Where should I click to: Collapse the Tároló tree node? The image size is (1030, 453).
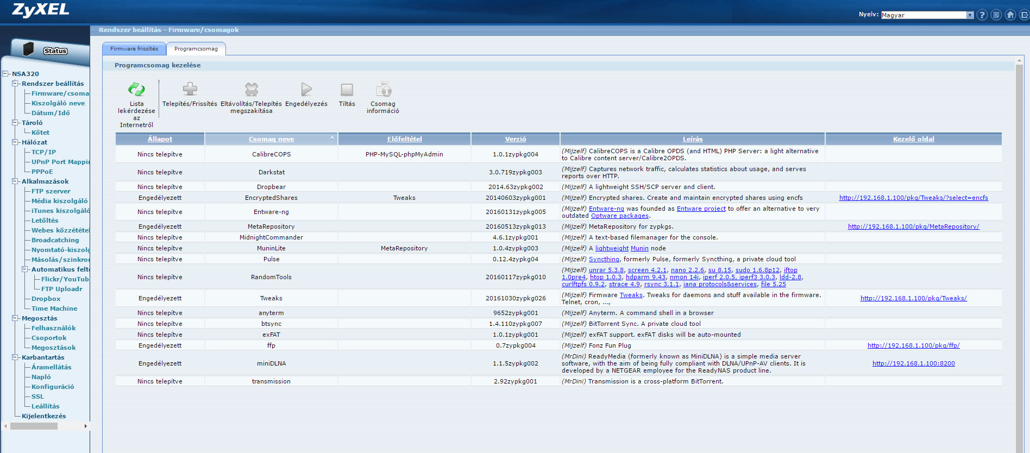click(15, 123)
